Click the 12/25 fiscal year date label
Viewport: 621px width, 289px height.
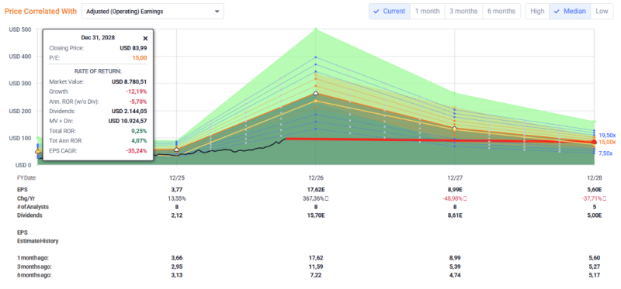point(177,178)
